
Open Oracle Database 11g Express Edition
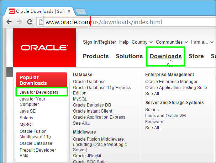(102, 90)
